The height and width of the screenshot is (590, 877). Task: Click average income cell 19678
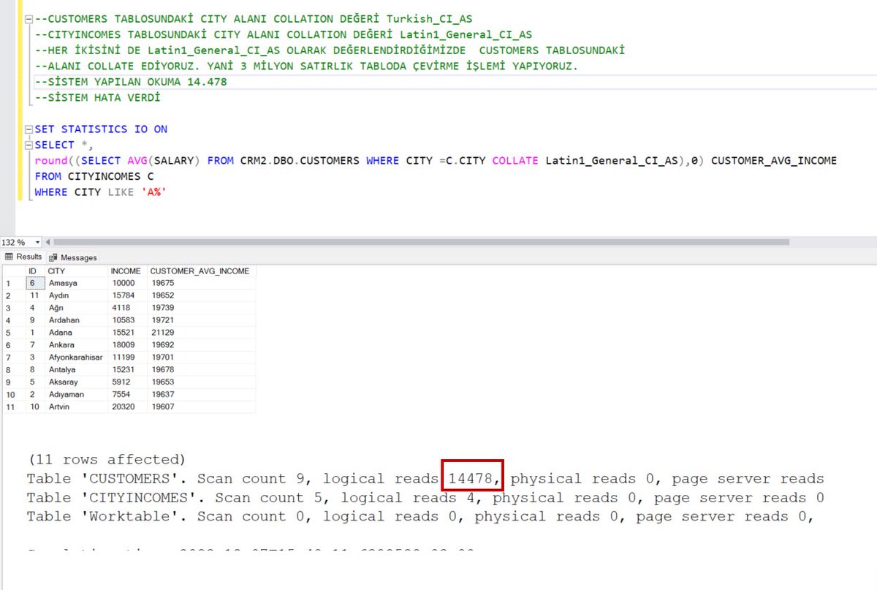point(201,370)
